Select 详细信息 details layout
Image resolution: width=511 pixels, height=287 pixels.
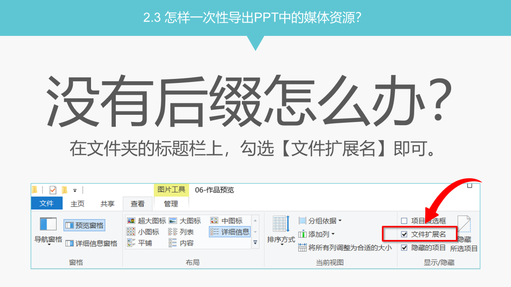230,232
